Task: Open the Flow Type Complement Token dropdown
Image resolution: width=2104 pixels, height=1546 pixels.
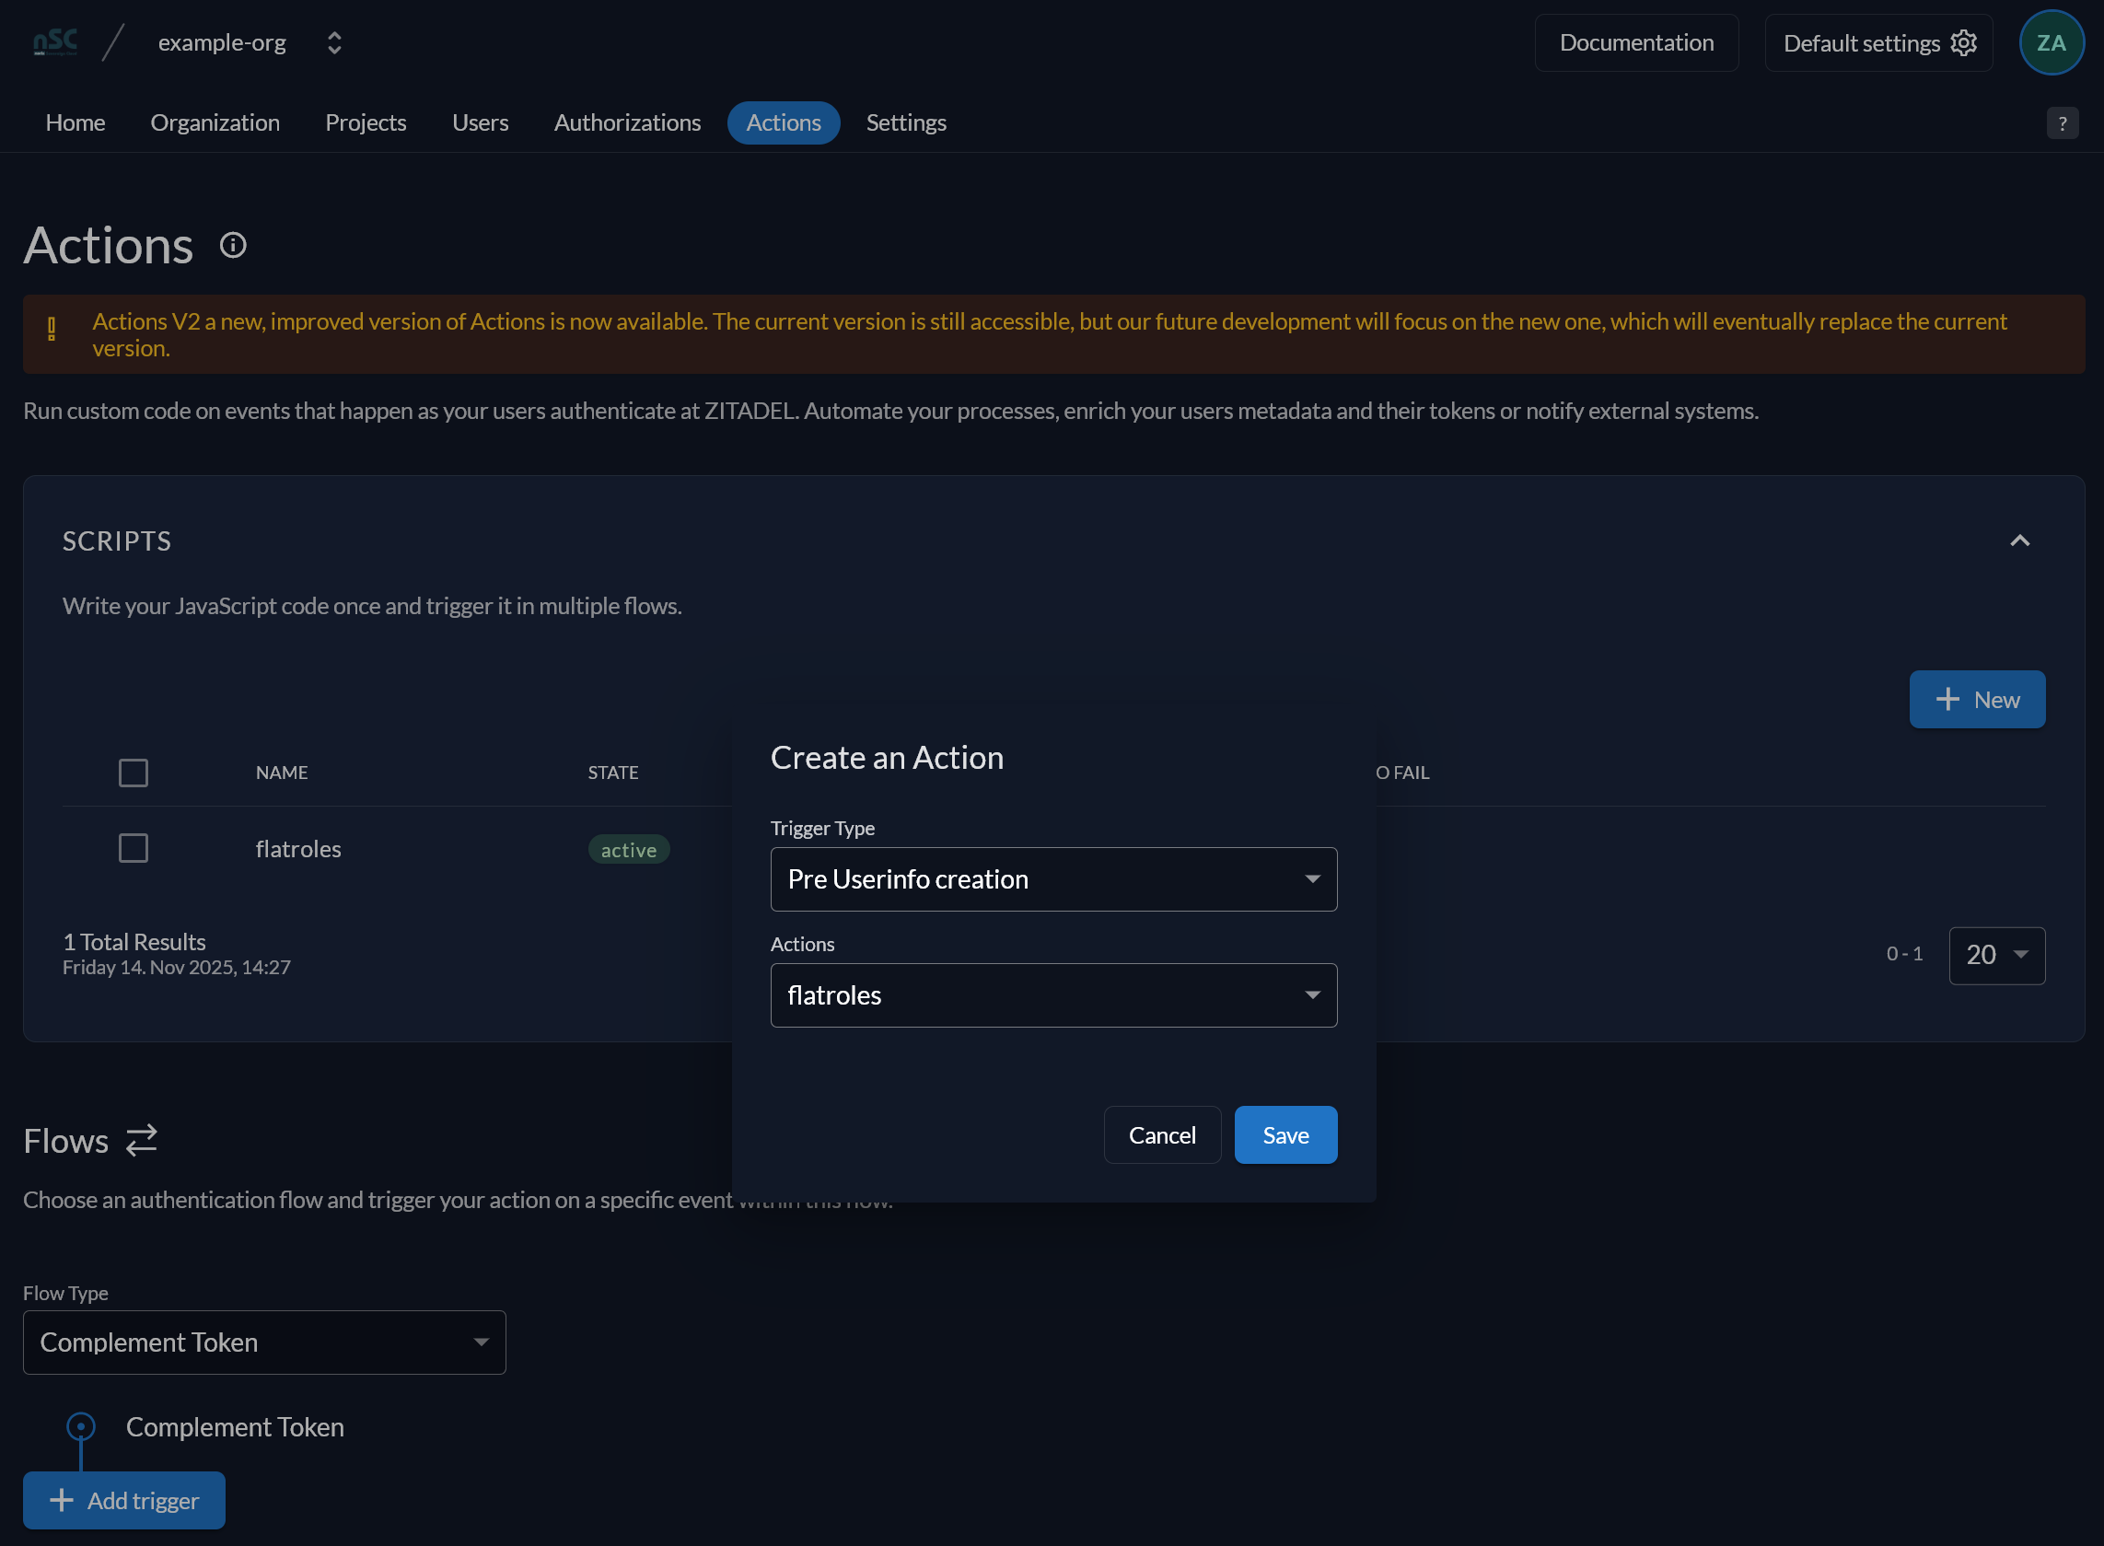Action: point(265,1343)
